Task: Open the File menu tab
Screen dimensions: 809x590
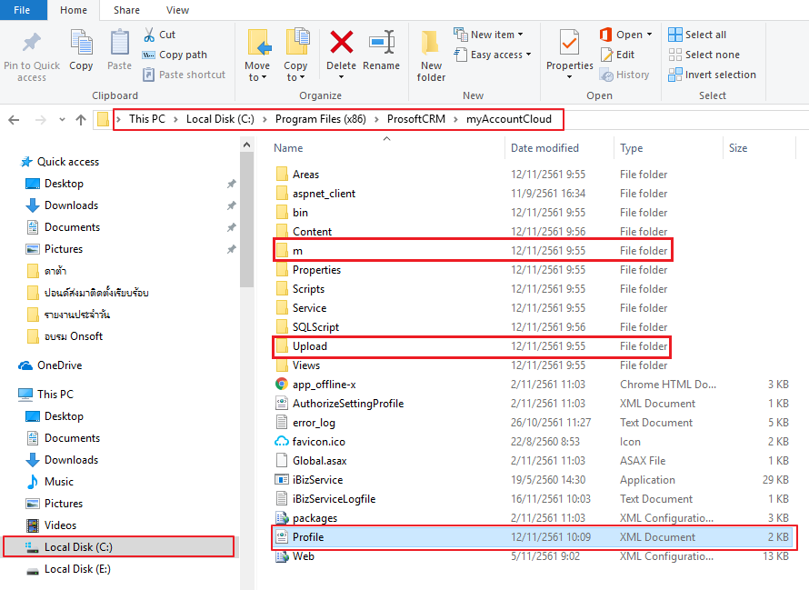Action: coord(22,10)
